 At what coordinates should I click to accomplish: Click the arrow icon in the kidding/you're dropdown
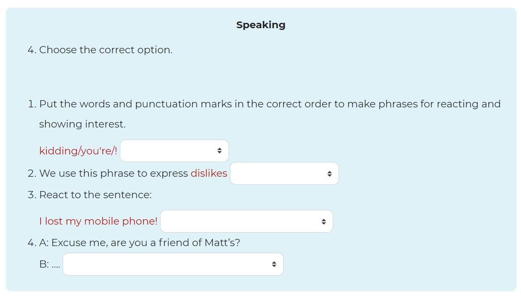(x=219, y=151)
